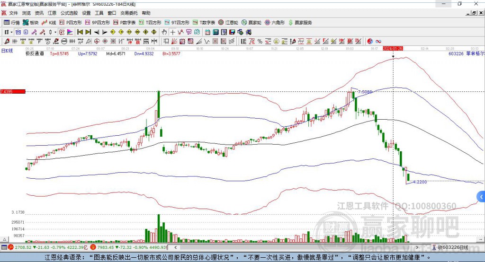
Task: Open the 六角形 hexagon tool
Action: [x=275, y=23]
